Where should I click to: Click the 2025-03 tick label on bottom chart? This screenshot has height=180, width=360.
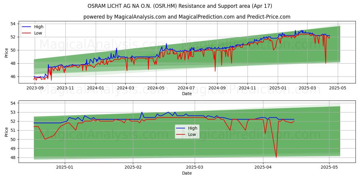pyautogui.click(x=194, y=168)
